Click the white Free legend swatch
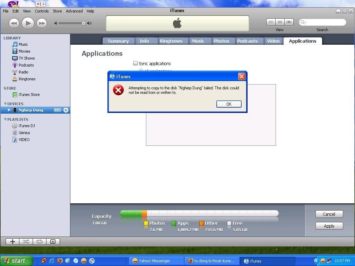 pos(229,223)
